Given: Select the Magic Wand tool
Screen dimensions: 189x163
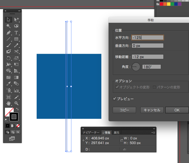Looking at the screenshot, I should (x=9, y=26).
